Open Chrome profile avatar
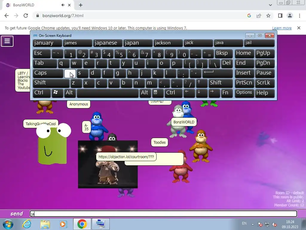 [290, 16]
